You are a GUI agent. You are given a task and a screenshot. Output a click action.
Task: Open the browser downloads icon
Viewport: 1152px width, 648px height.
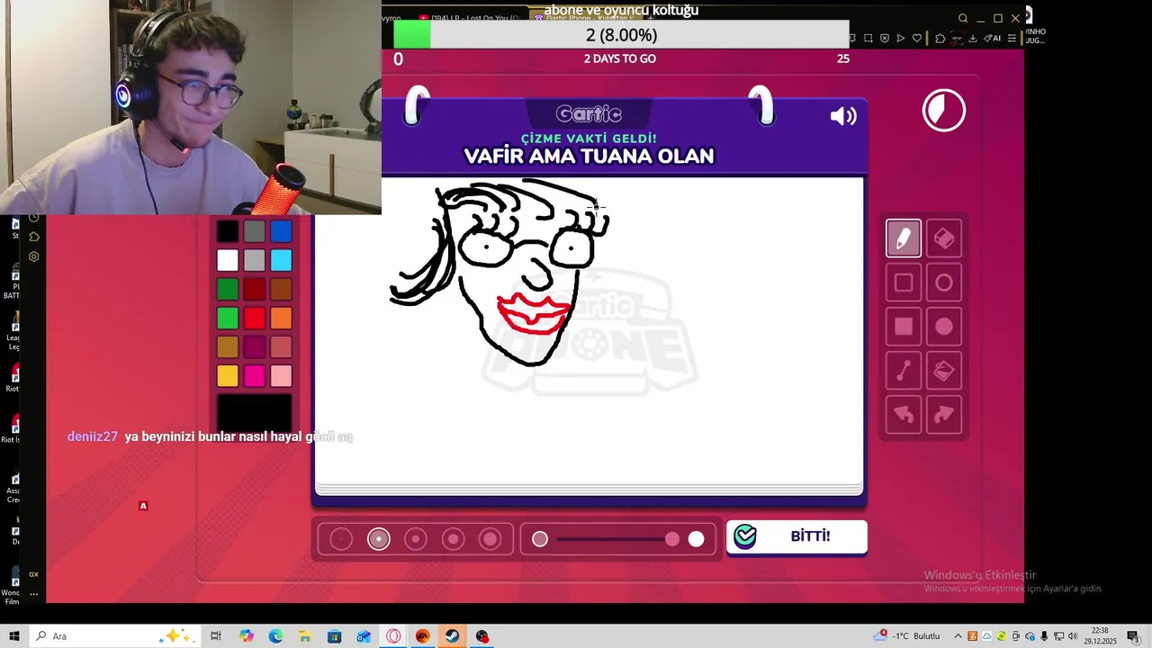pyautogui.click(x=974, y=38)
